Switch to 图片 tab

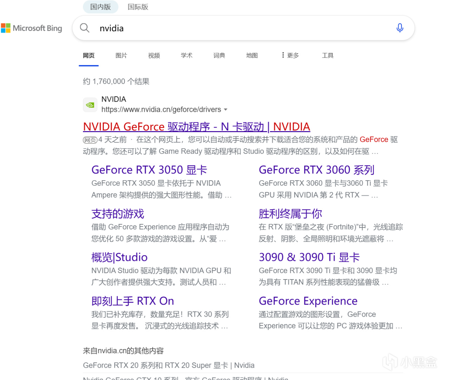tap(121, 55)
